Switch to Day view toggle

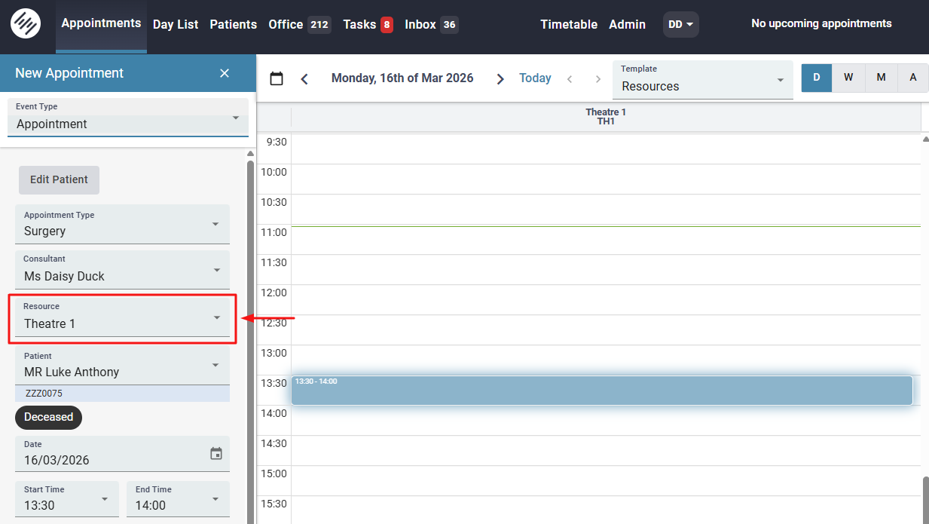pyautogui.click(x=816, y=78)
